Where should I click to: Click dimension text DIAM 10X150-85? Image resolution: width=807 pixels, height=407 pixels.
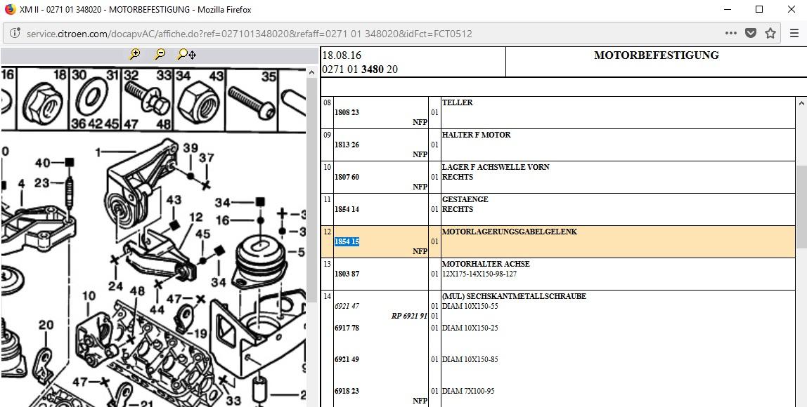470,360
